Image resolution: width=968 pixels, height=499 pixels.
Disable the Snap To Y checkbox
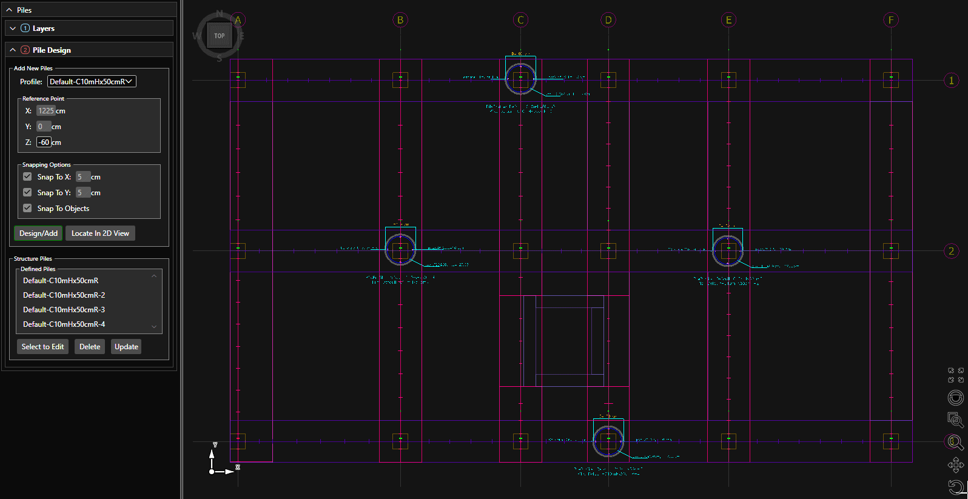pyautogui.click(x=27, y=192)
